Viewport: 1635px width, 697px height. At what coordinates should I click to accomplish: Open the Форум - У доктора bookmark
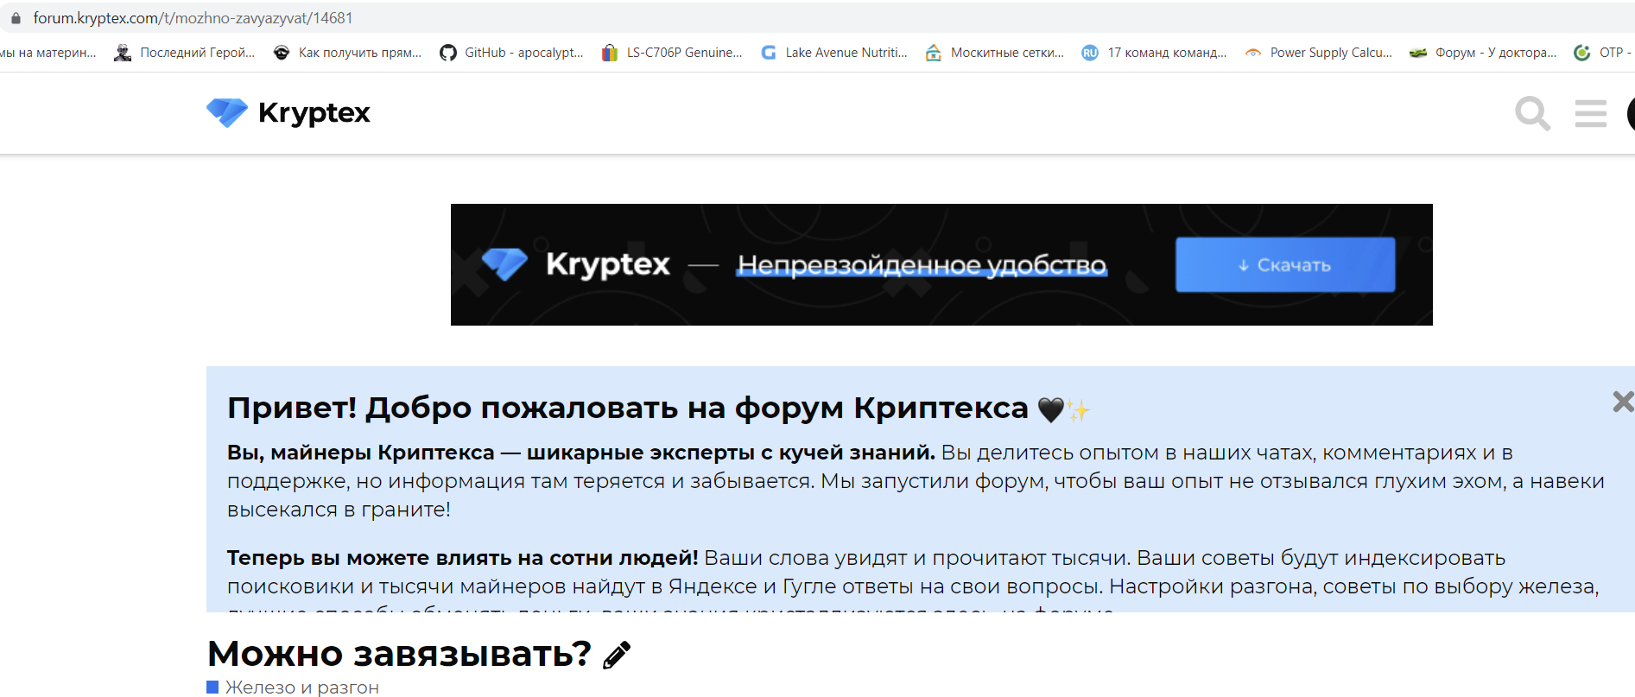tap(1483, 53)
